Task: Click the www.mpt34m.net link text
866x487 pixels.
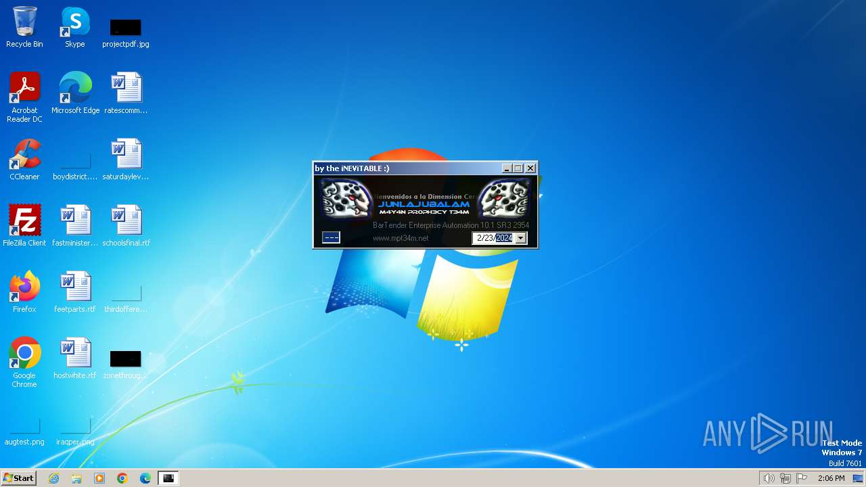Action: pos(401,238)
